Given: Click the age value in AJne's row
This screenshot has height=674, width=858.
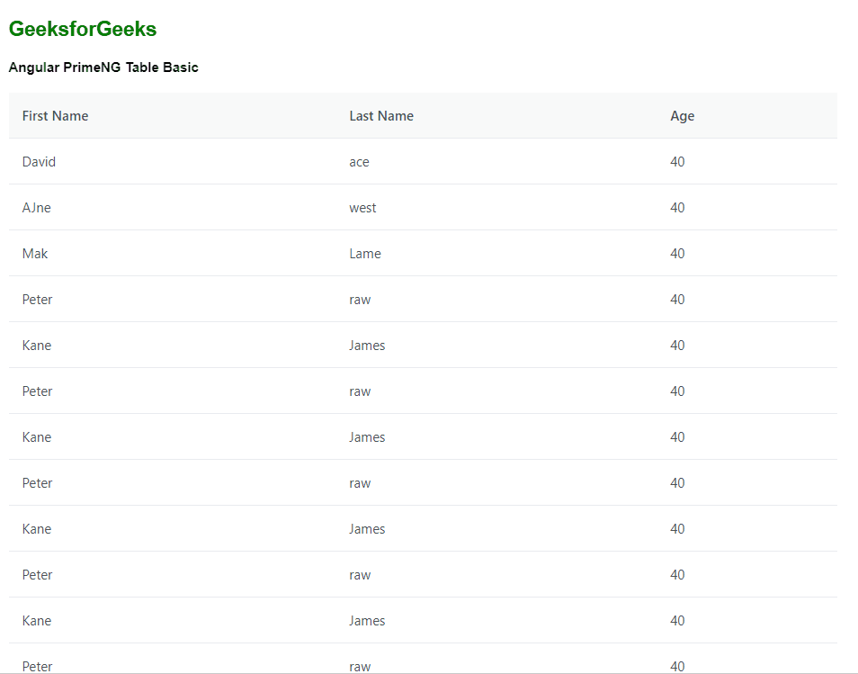Looking at the screenshot, I should tap(677, 208).
